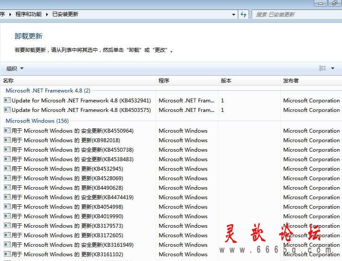342x261 pixels.
Task: Click Microsoft Windows program cell for KB4474419
Action: (183, 197)
